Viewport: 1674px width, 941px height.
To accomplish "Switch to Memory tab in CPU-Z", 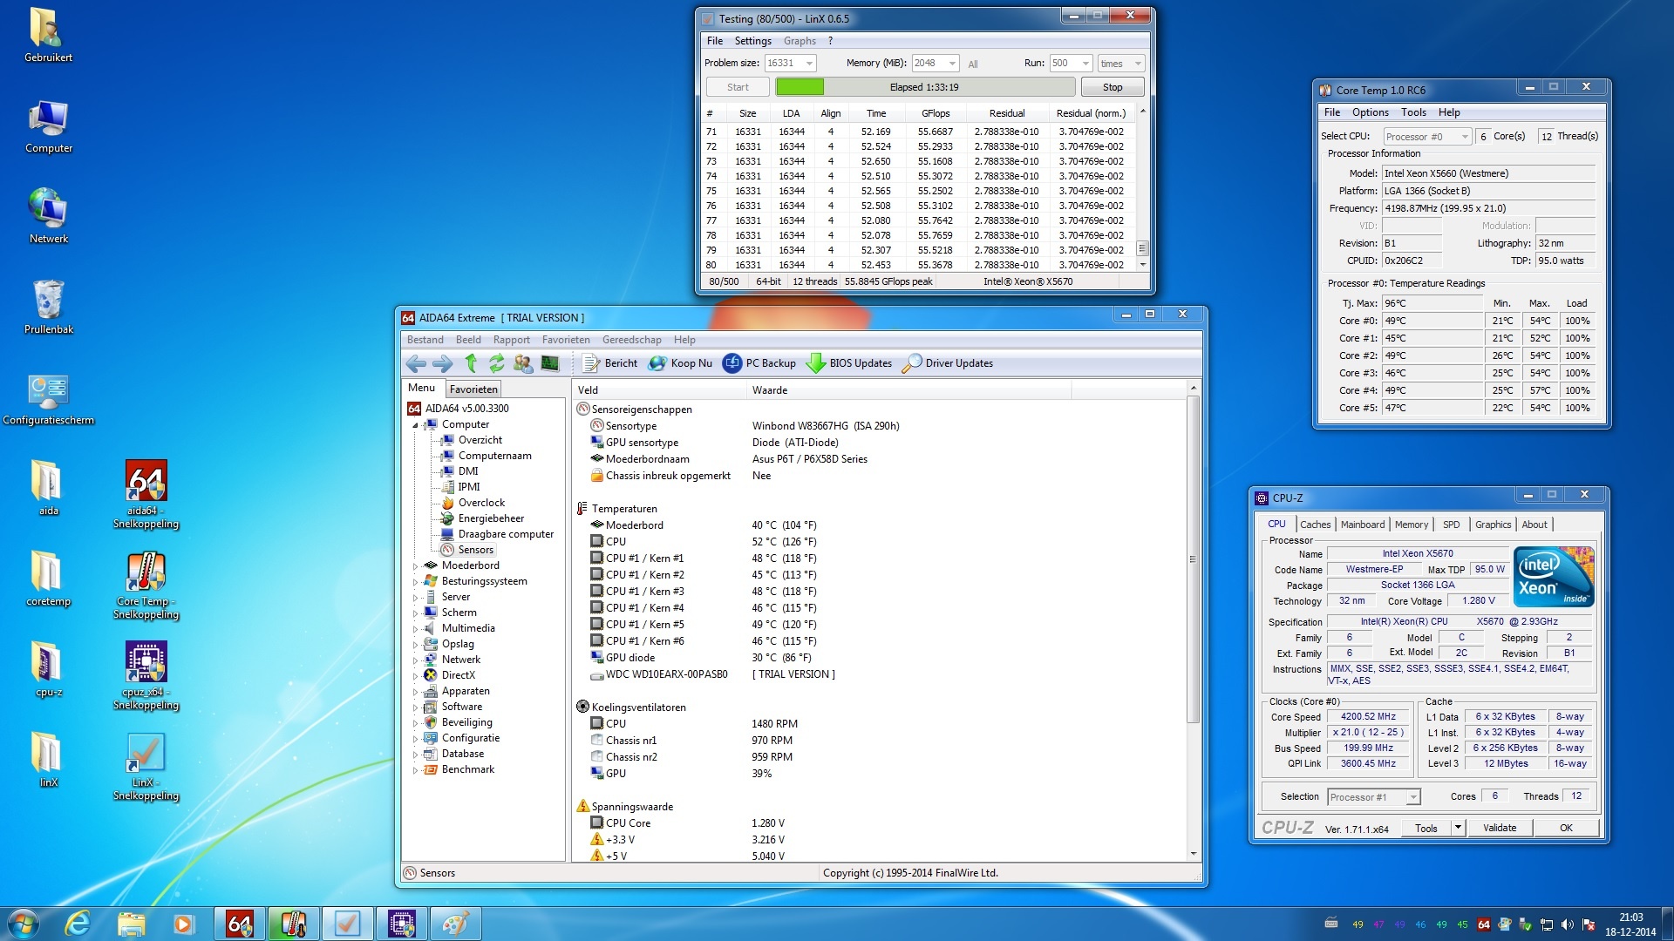I will coord(1411,525).
